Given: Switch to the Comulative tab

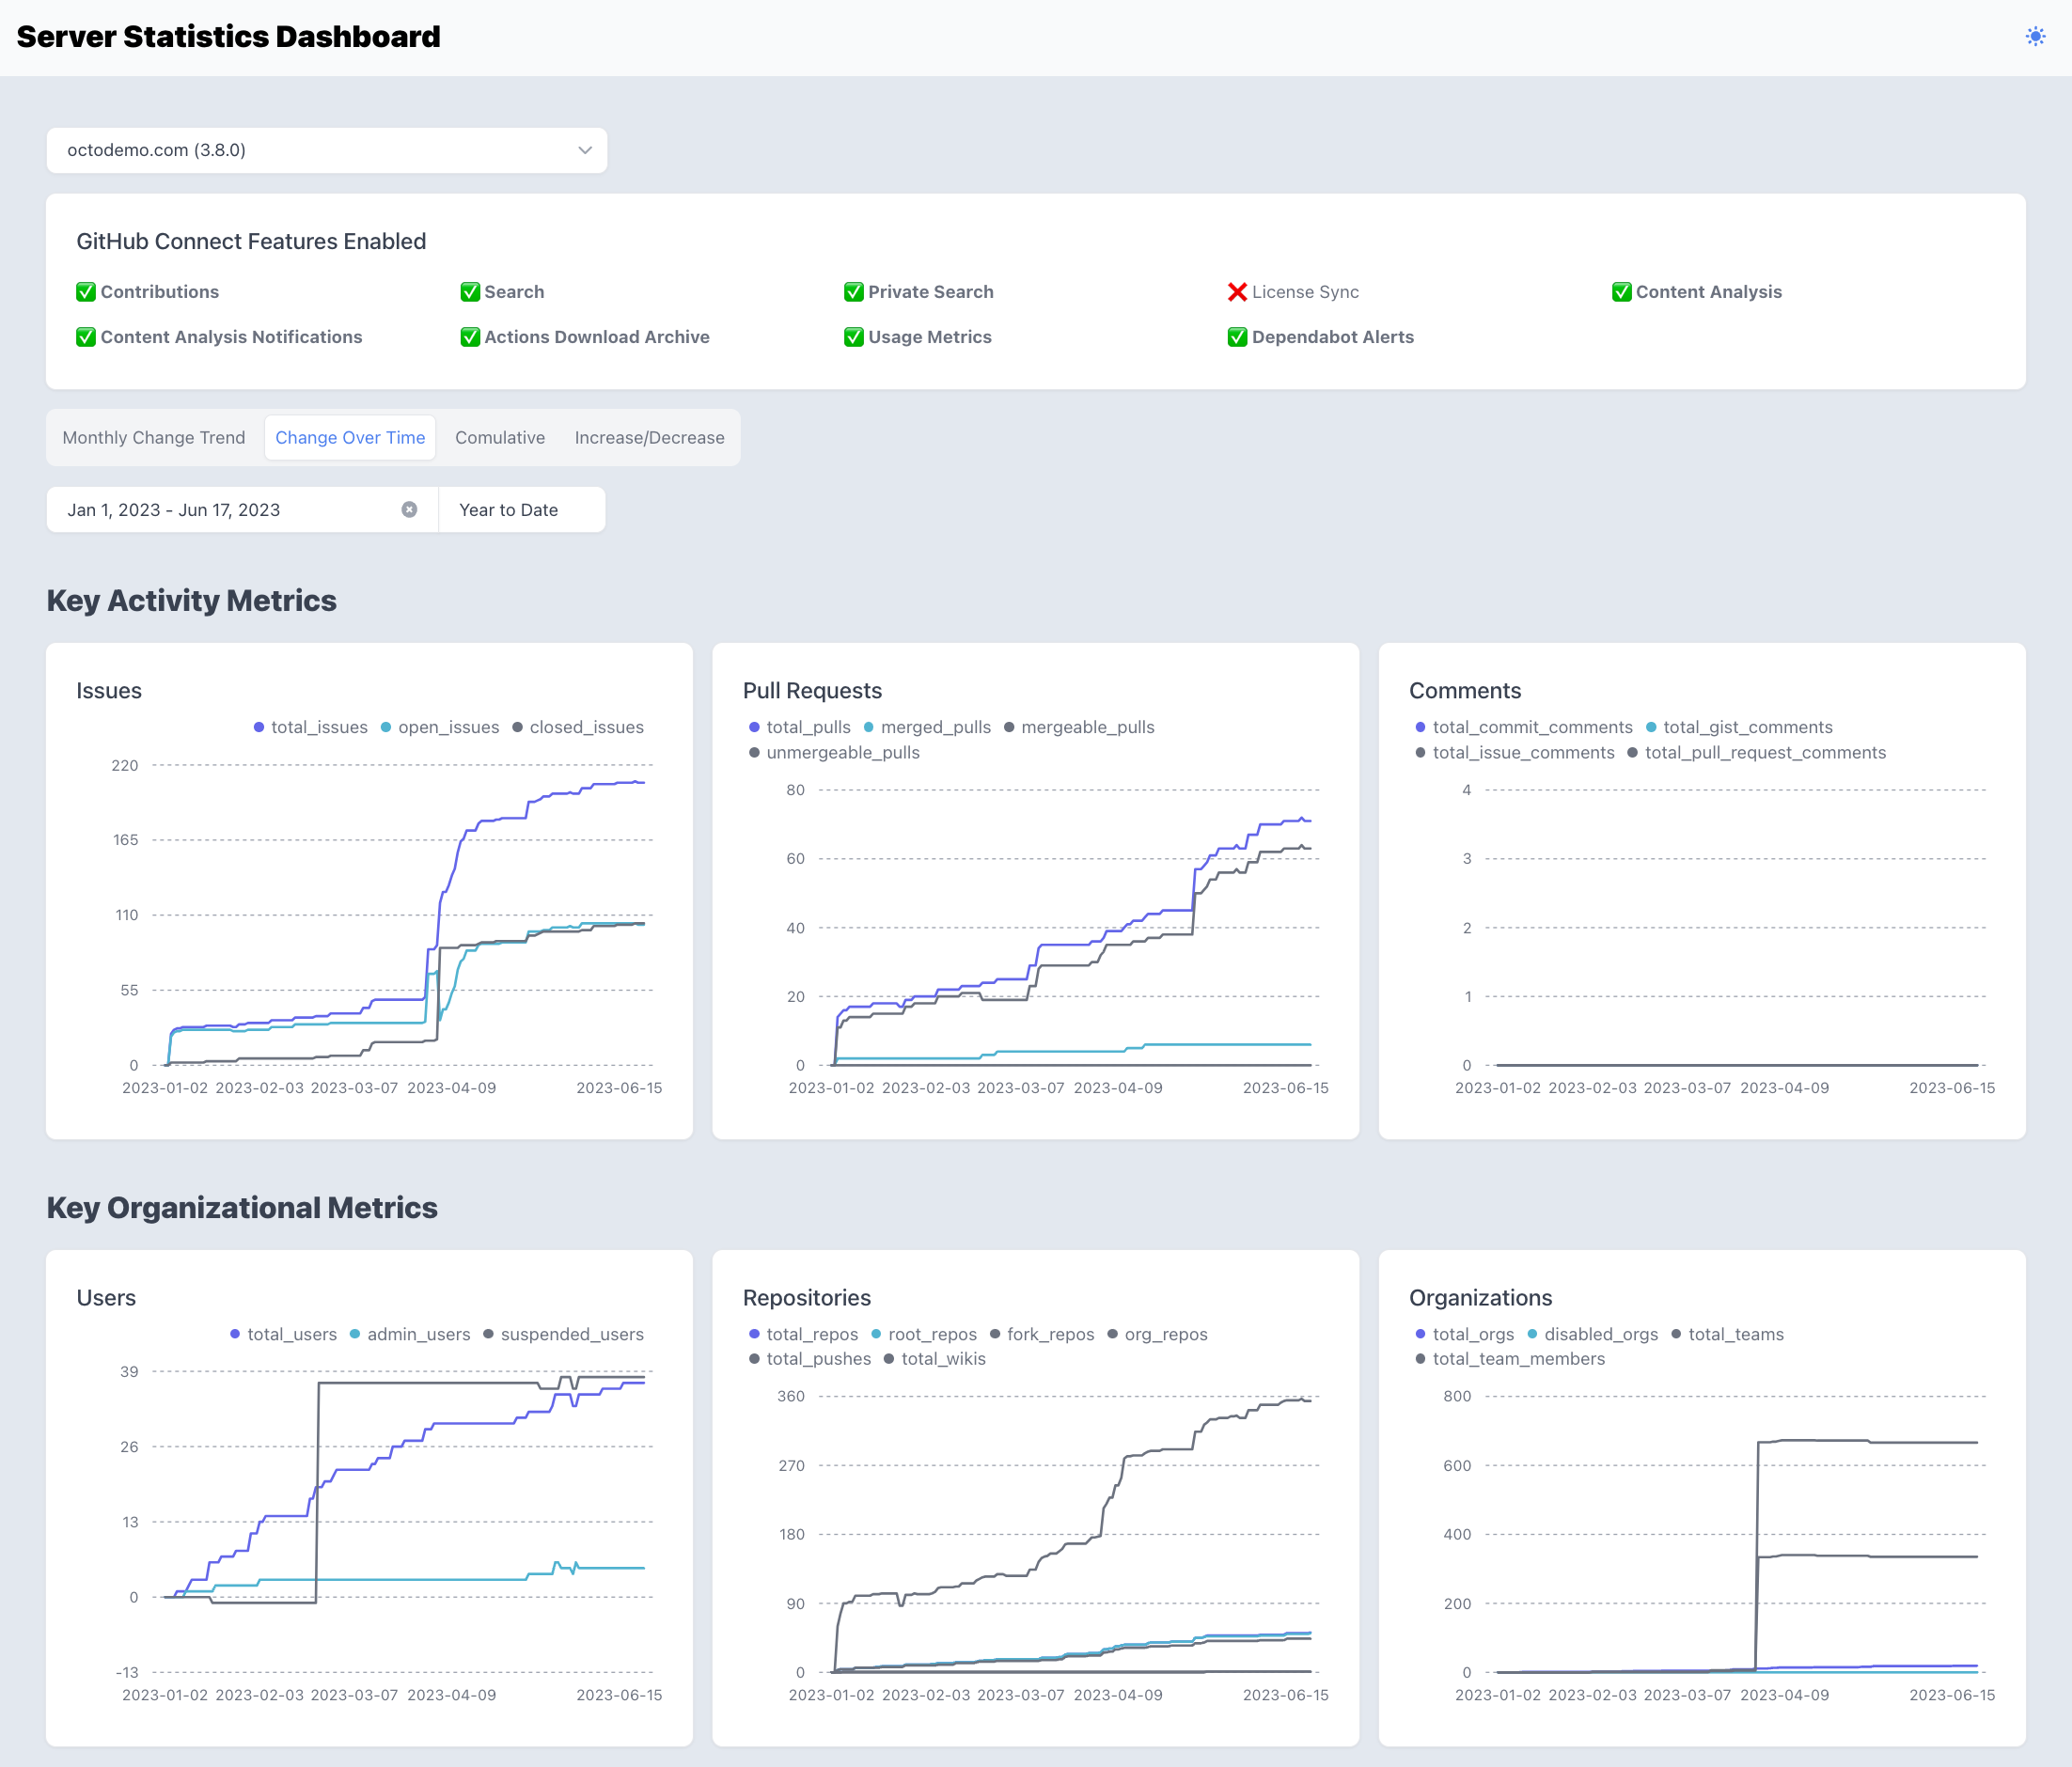Looking at the screenshot, I should click(x=500, y=438).
